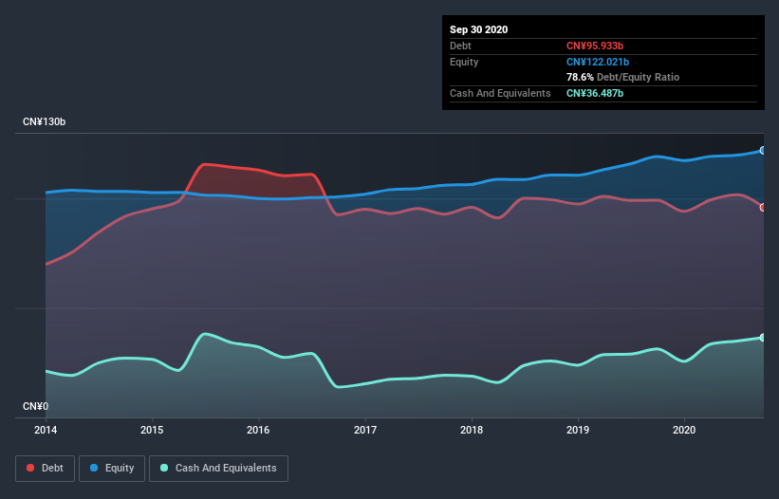Click the blue Equity legend dot
Viewport: 779px width, 499px height.
(x=94, y=468)
